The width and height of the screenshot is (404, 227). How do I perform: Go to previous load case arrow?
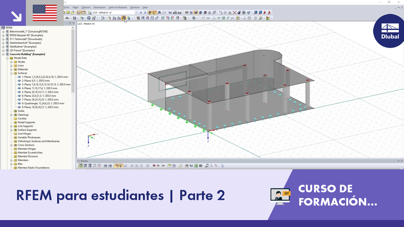click(x=141, y=13)
